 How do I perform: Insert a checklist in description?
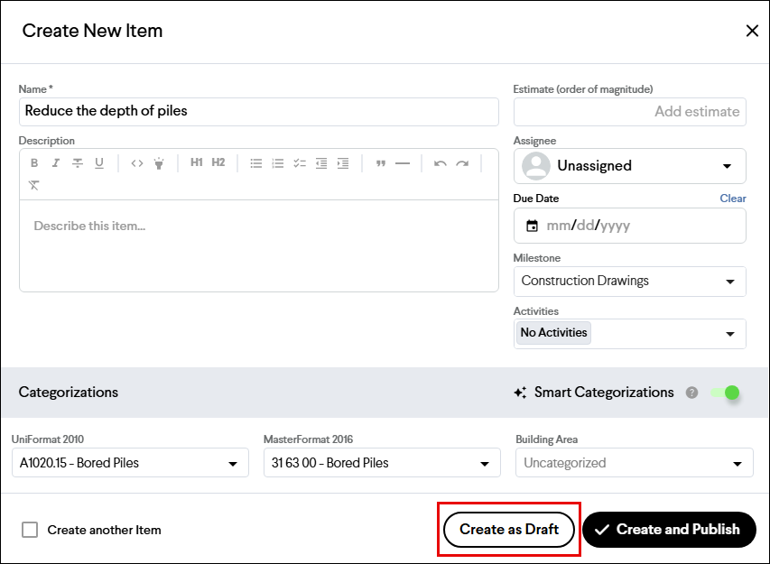(x=300, y=163)
